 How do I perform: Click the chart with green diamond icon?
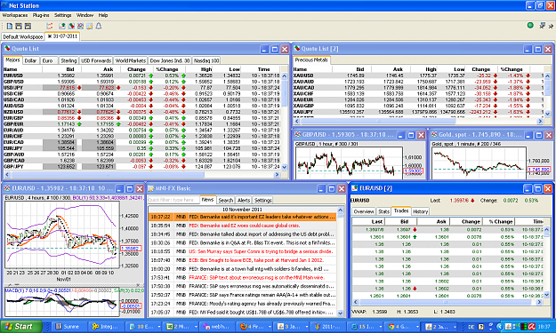pyautogui.click(x=62, y=26)
